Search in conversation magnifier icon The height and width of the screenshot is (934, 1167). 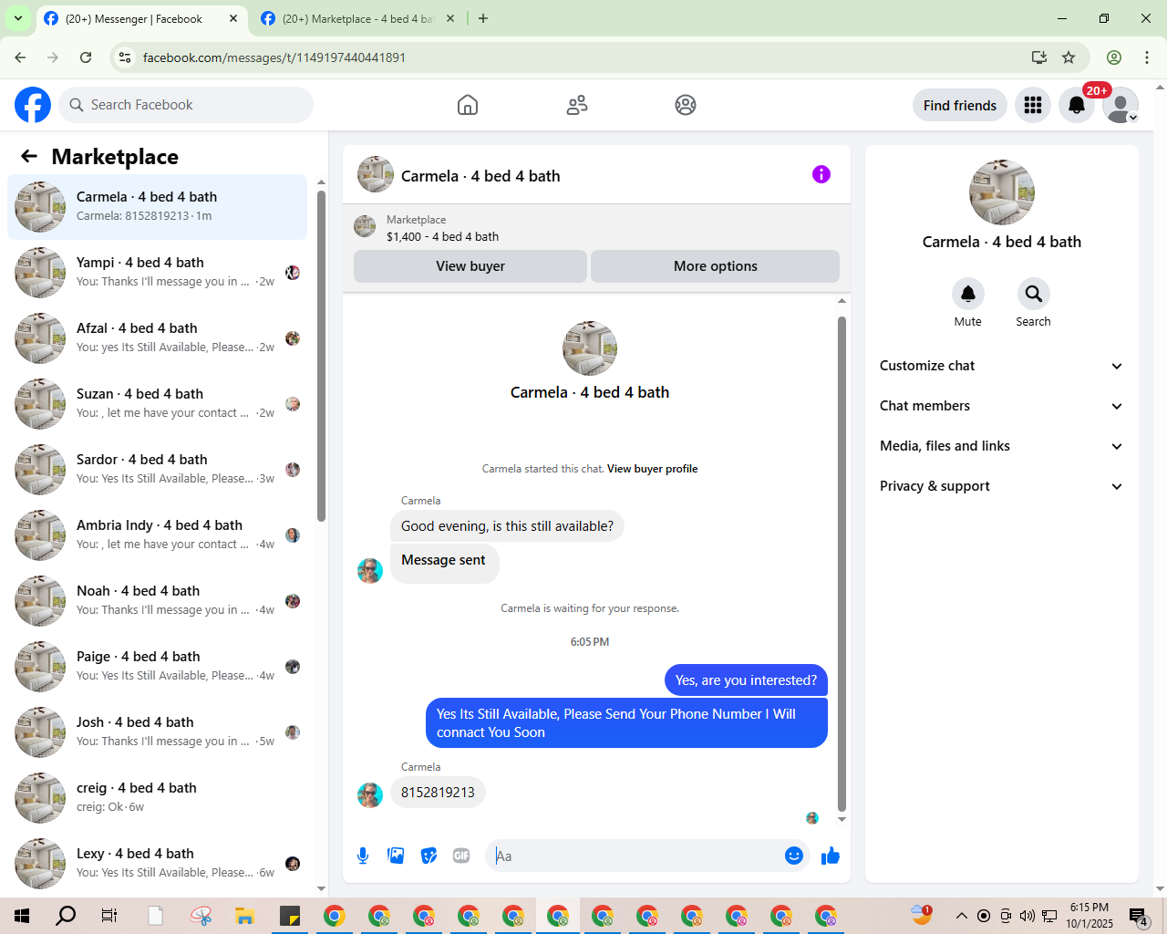(1034, 294)
